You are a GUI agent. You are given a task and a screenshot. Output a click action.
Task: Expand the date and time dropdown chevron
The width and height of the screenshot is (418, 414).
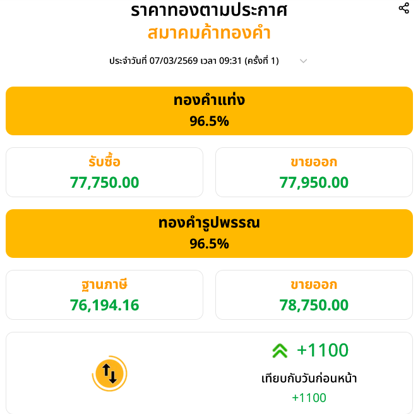pos(303,61)
